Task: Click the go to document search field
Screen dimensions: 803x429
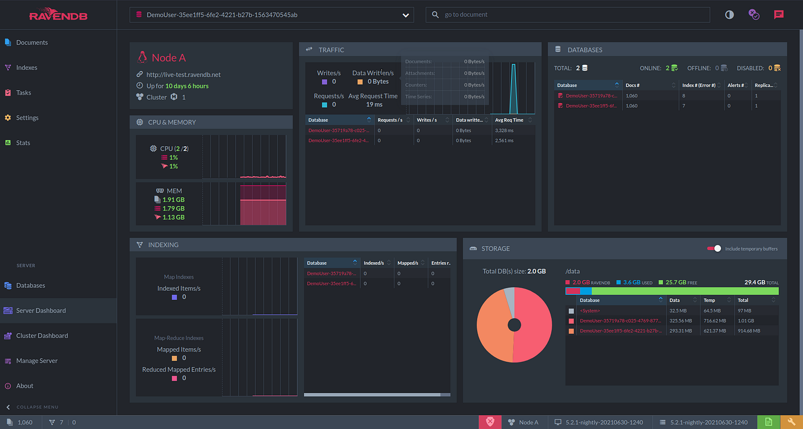Action: click(x=568, y=15)
